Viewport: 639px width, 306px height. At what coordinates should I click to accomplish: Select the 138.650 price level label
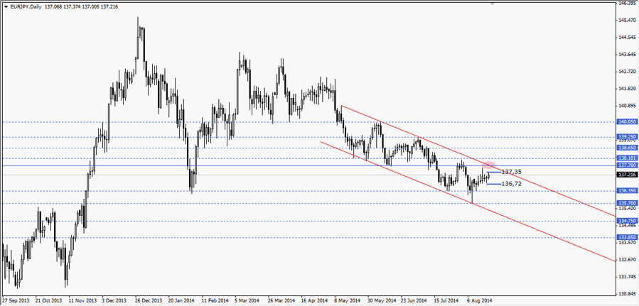pos(627,147)
